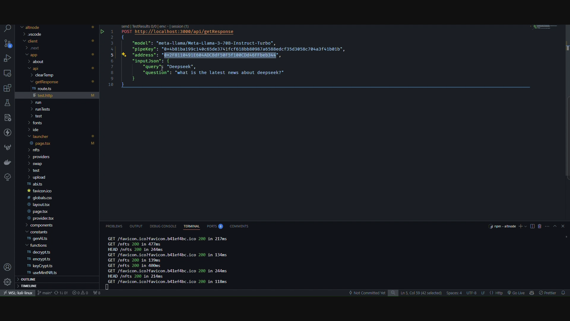The image size is (570, 321).
Task: Click the editor minimap preview
Action: pos(544,27)
